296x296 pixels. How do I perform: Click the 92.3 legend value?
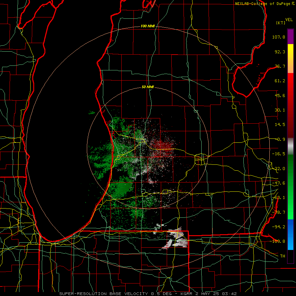coord(280,52)
